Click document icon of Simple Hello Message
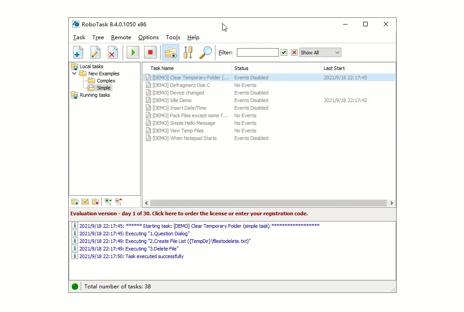 (x=148, y=123)
